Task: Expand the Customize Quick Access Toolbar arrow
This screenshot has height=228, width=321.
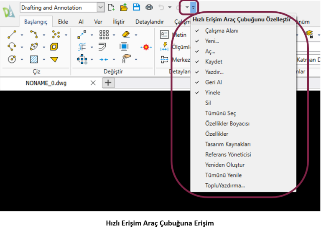Action: (x=193, y=7)
